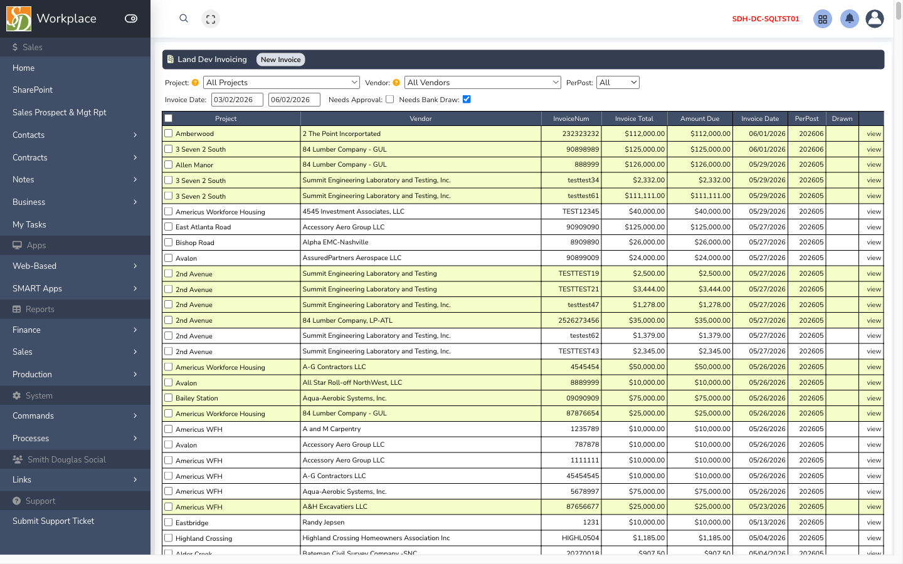
Task: Click the fullscreen expand icon
Action: pos(211,19)
